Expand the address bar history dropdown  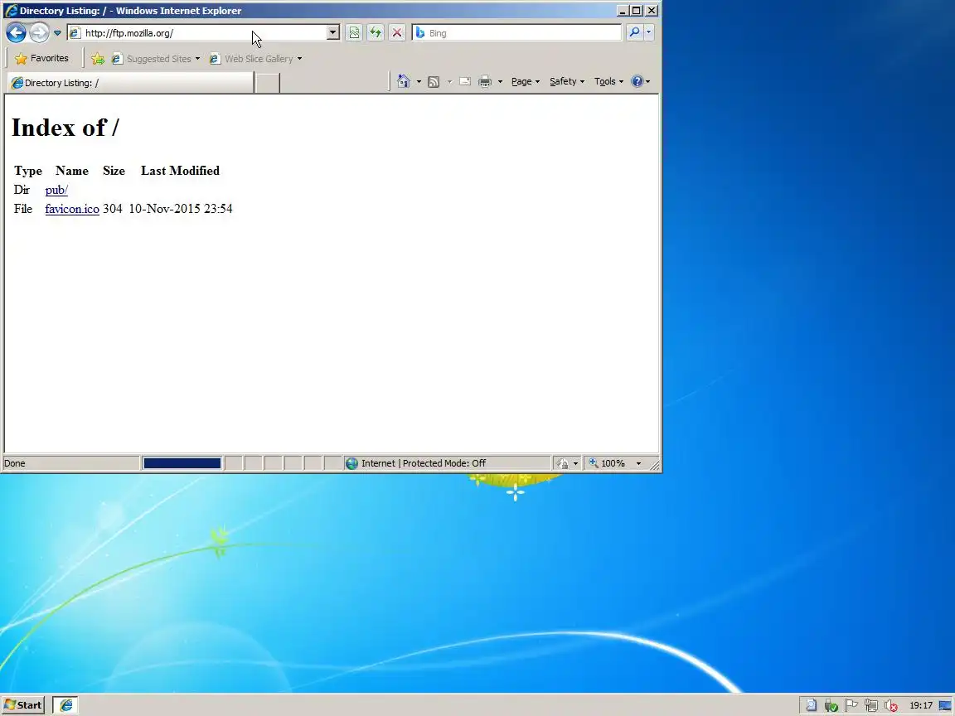332,33
